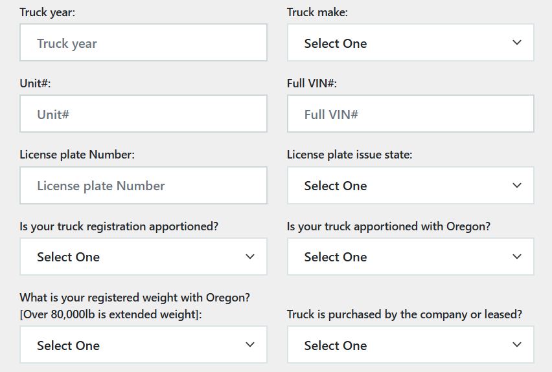Click the chevron in apportioned with Oregon select
The image size is (552, 372).
click(x=516, y=257)
